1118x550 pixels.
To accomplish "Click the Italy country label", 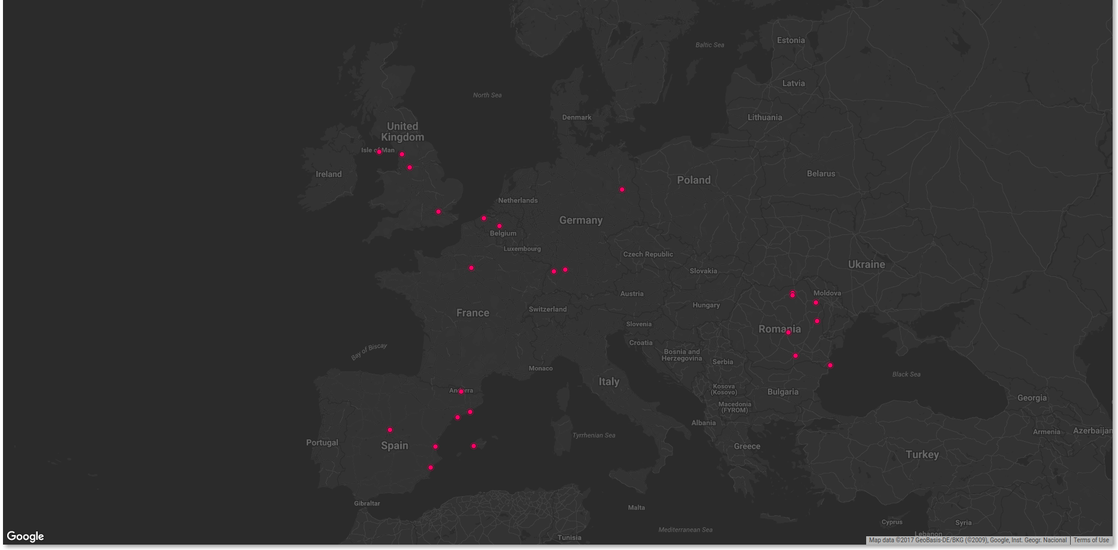I will click(609, 381).
